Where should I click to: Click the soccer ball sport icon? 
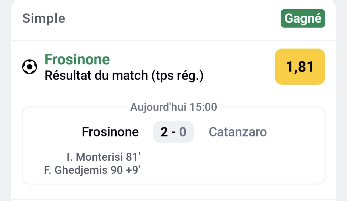click(30, 67)
